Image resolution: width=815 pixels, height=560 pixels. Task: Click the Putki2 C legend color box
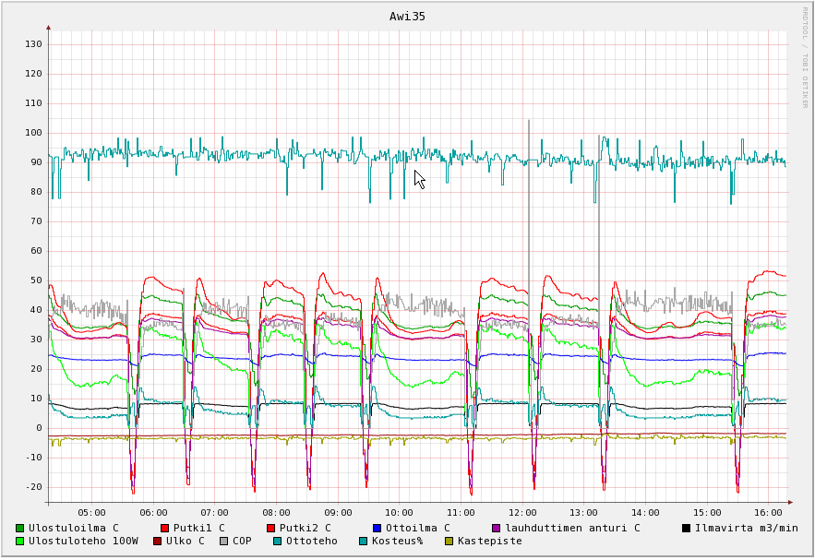pos(271,528)
